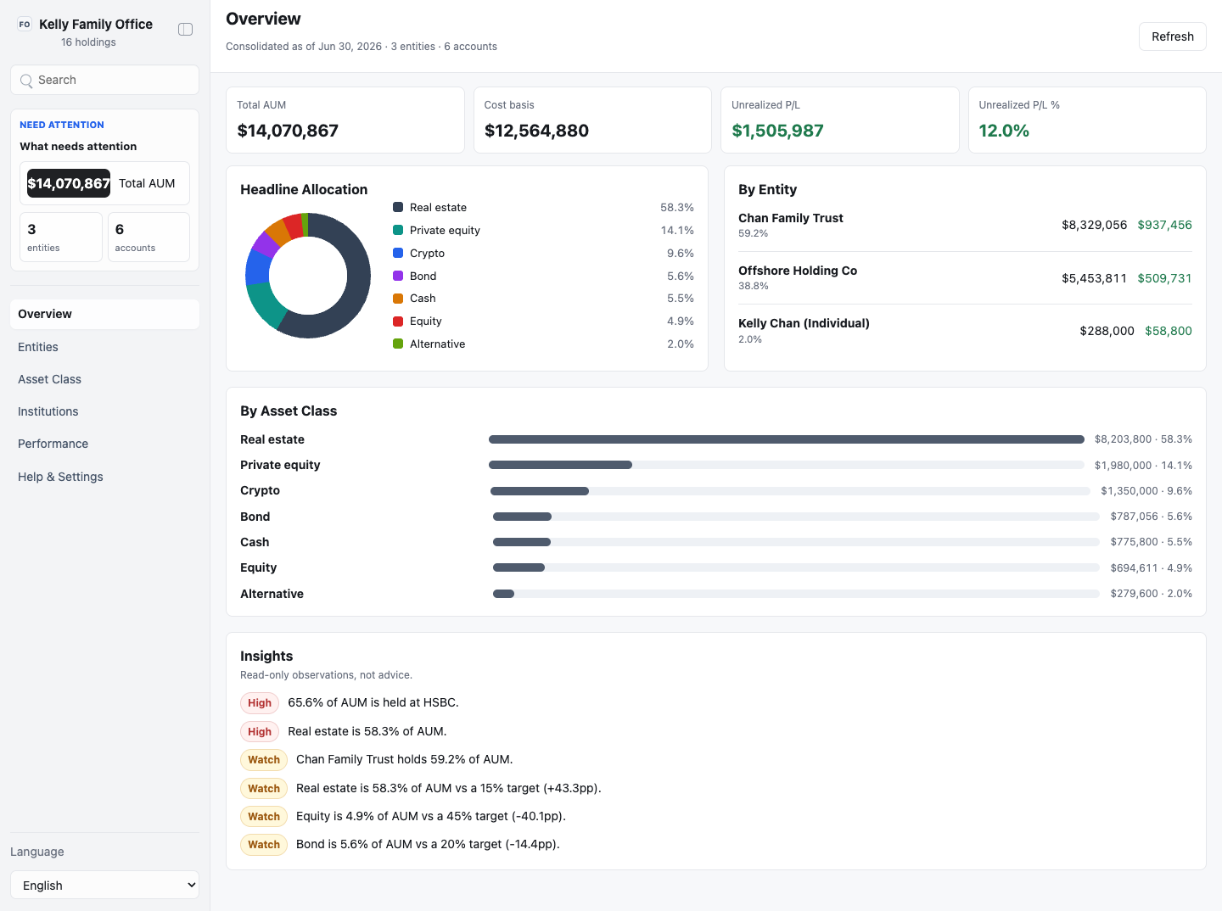Click the Private equity legend color swatch

click(x=398, y=230)
